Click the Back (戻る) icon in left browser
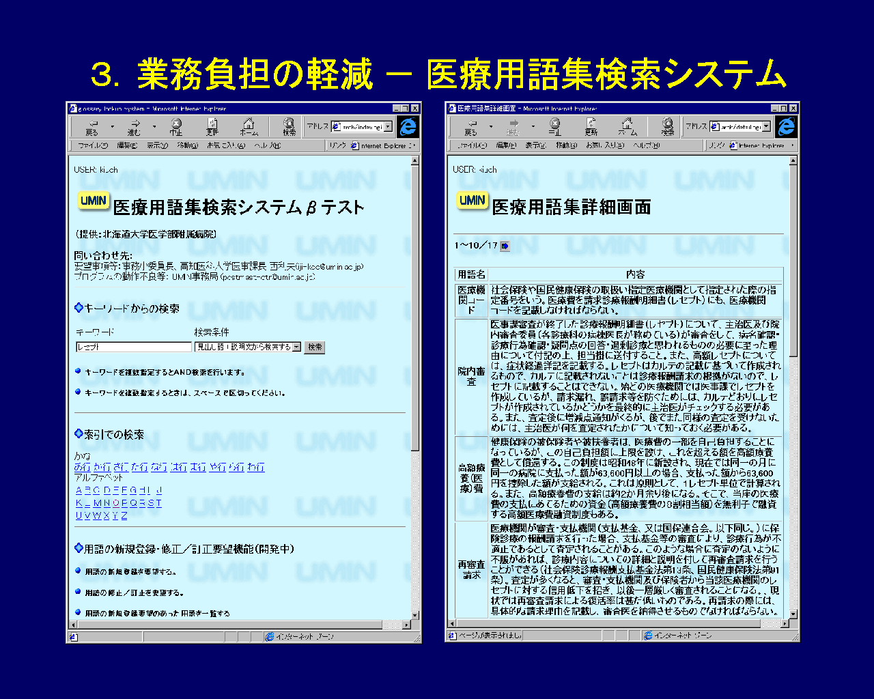Viewport: 874px width, 699px height. pyautogui.click(x=92, y=126)
